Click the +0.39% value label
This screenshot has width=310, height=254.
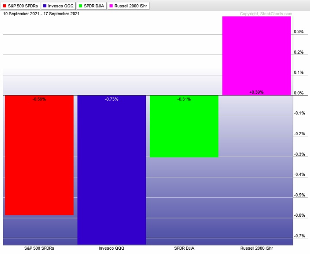click(256, 92)
